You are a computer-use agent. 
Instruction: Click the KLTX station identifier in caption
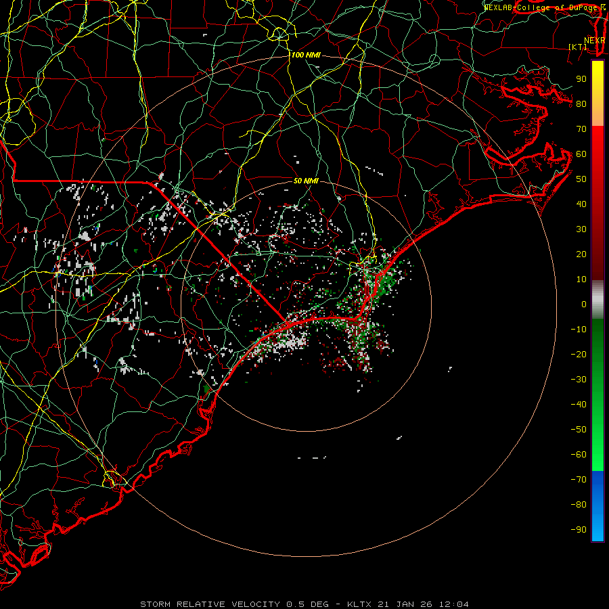(x=359, y=604)
